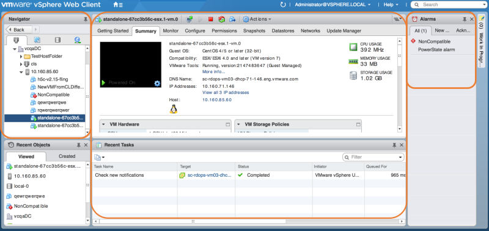The height and width of the screenshot is (231, 489).
Task: Switch to Created tab in Recent Objects
Action: coord(67,156)
